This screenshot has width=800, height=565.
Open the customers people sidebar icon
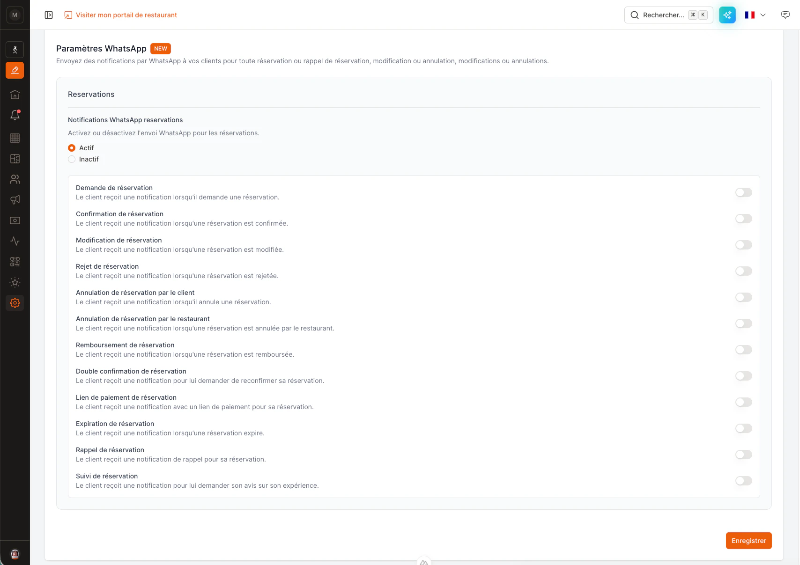(15, 179)
